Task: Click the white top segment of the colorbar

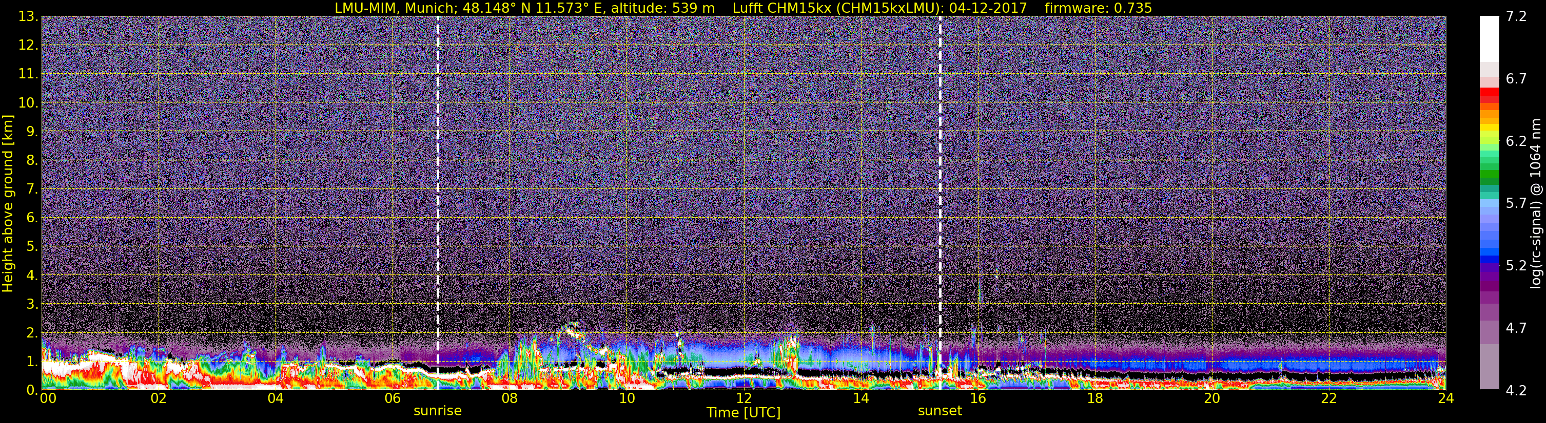Action: click(1489, 39)
